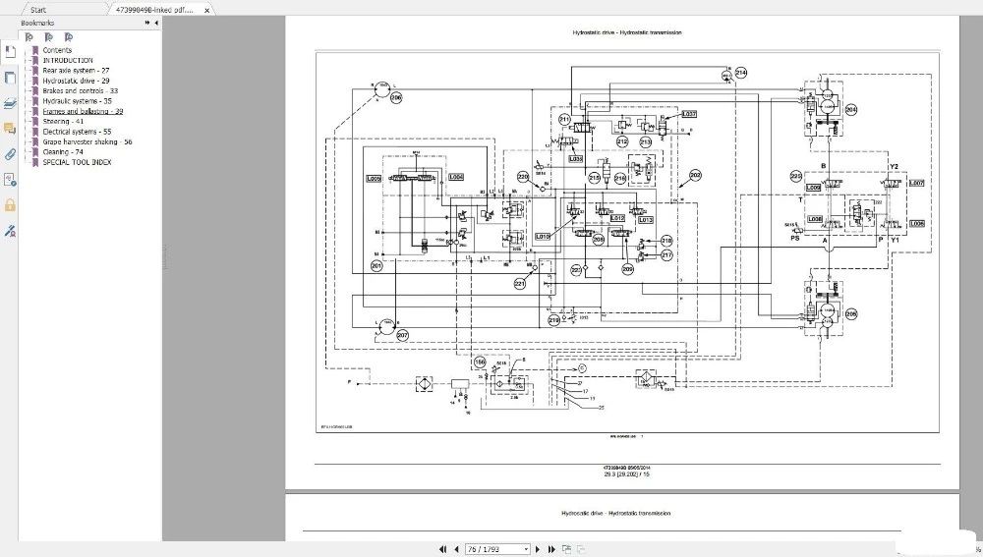Open the Pages thumbnails panel icon
The width and height of the screenshot is (983, 557).
(x=10, y=78)
